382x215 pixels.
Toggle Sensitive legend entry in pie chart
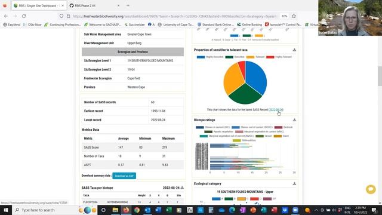coord(235,57)
